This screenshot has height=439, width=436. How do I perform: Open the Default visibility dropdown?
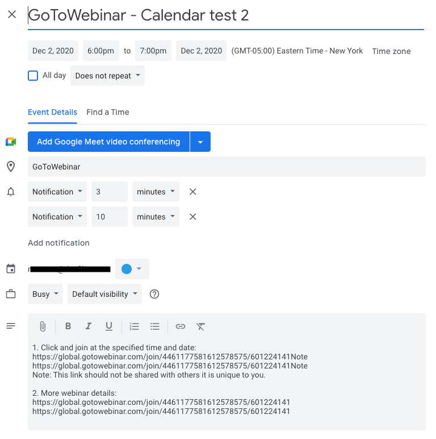tap(105, 294)
